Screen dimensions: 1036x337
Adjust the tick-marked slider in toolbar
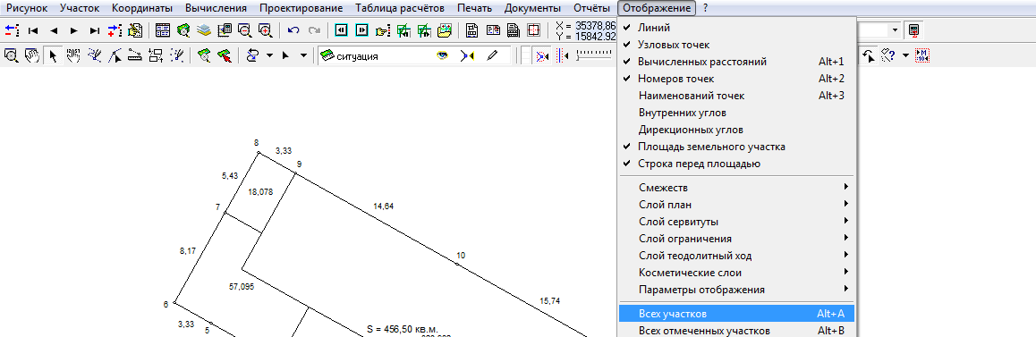593,56
